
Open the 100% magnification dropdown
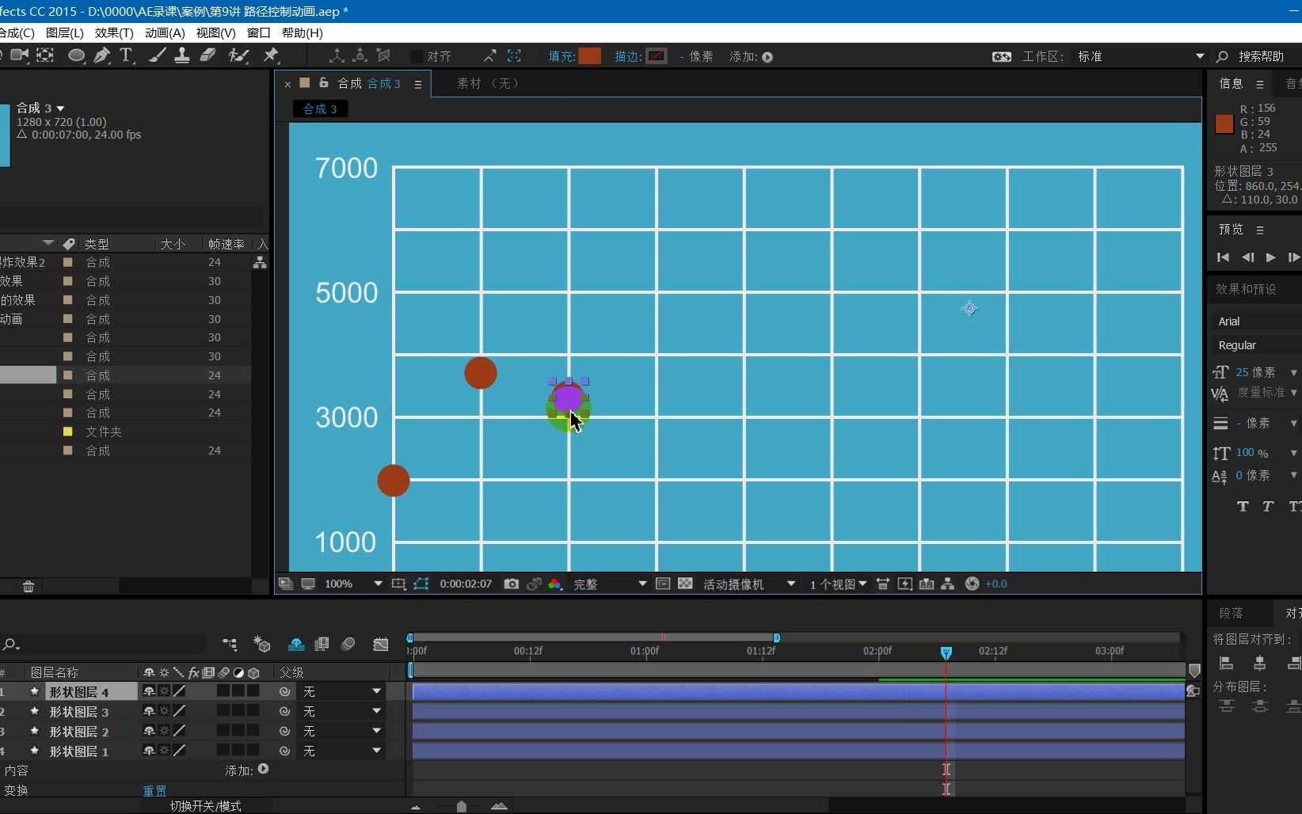click(353, 584)
